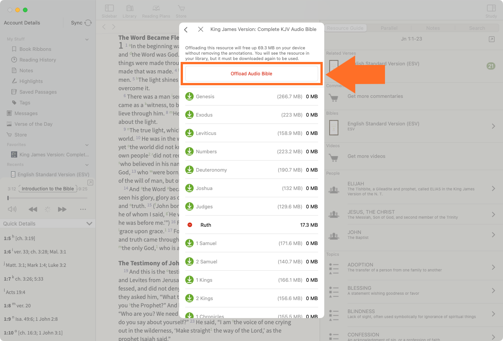Switch to the Notes tab
Image resolution: width=503 pixels, height=341 pixels.
(x=433, y=28)
